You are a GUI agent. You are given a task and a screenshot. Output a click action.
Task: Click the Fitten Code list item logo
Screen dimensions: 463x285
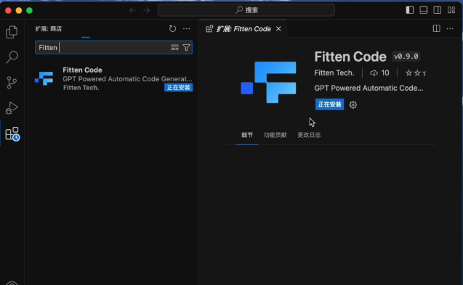(44, 79)
